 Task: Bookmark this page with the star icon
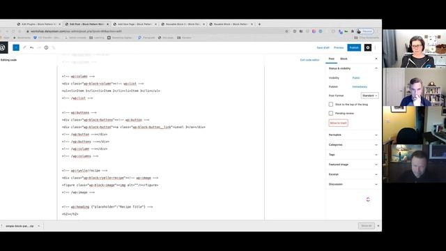pos(286,31)
